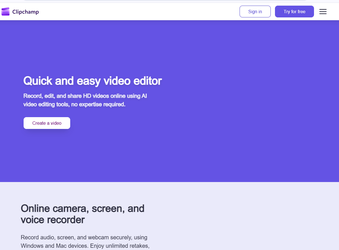
Task: Click the hero subtitle about AI editing tools
Action: 85,100
